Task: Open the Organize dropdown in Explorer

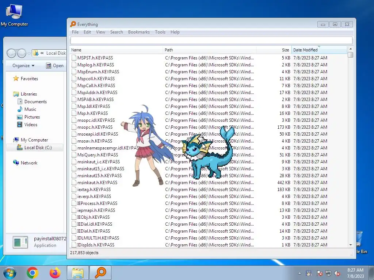Action: pyautogui.click(x=23, y=66)
